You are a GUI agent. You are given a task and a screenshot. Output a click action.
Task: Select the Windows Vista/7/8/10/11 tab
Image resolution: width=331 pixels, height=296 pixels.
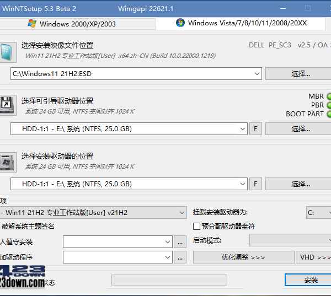[242, 23]
